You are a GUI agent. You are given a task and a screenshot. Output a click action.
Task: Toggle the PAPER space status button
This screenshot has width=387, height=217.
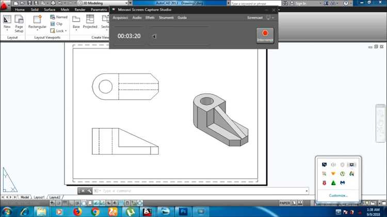coord(285,203)
